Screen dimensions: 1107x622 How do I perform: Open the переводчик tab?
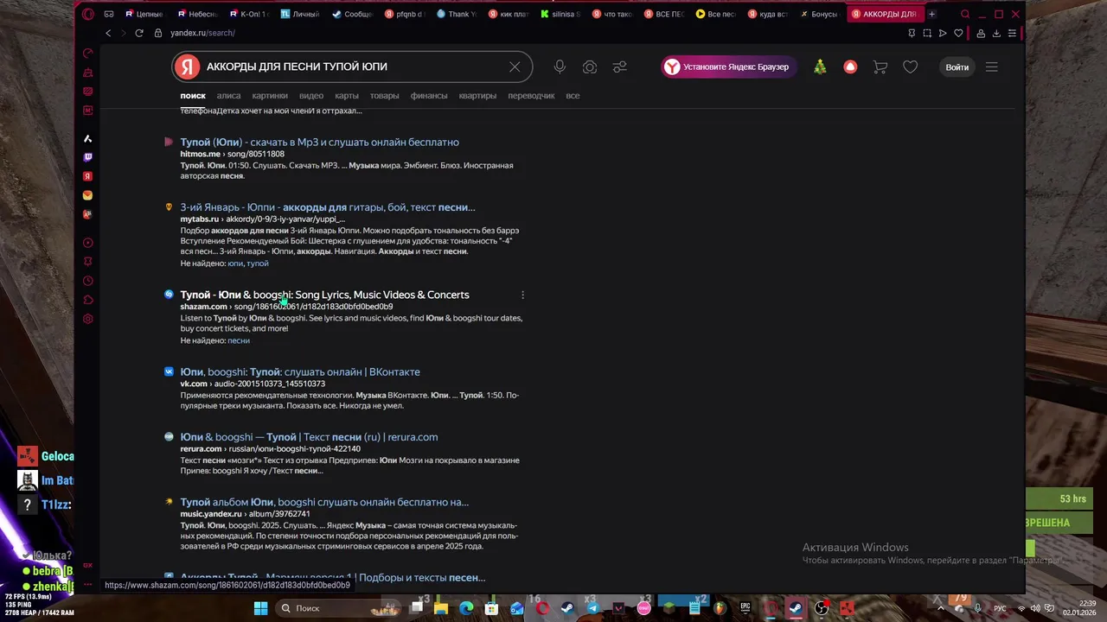(531, 96)
